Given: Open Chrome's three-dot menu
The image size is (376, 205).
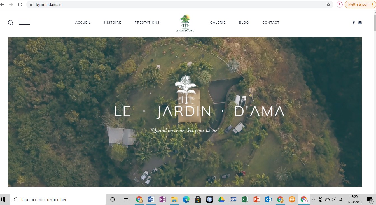Looking at the screenshot, I should 372,4.
